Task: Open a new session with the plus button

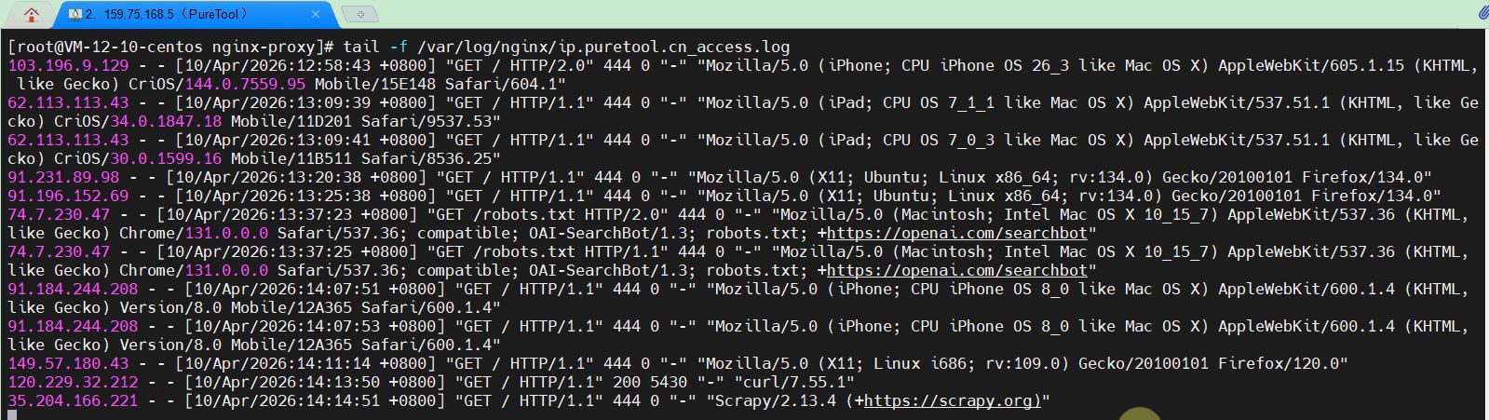Action: 360,14
